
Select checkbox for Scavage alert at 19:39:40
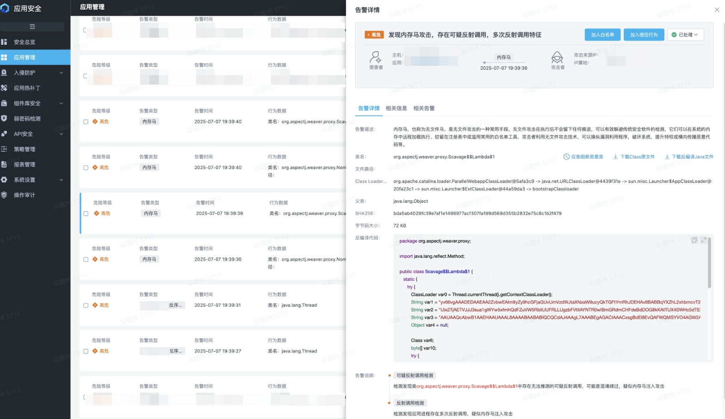[x=86, y=122]
